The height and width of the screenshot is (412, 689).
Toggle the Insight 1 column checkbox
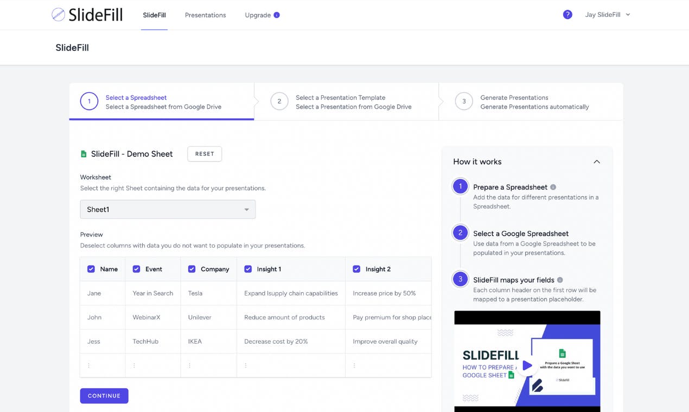point(248,269)
